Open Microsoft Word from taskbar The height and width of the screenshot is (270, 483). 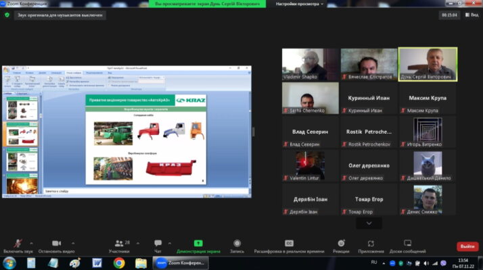coord(97,263)
